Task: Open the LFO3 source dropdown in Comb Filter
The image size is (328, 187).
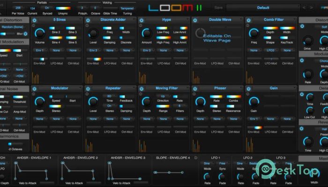Action: click(270, 50)
